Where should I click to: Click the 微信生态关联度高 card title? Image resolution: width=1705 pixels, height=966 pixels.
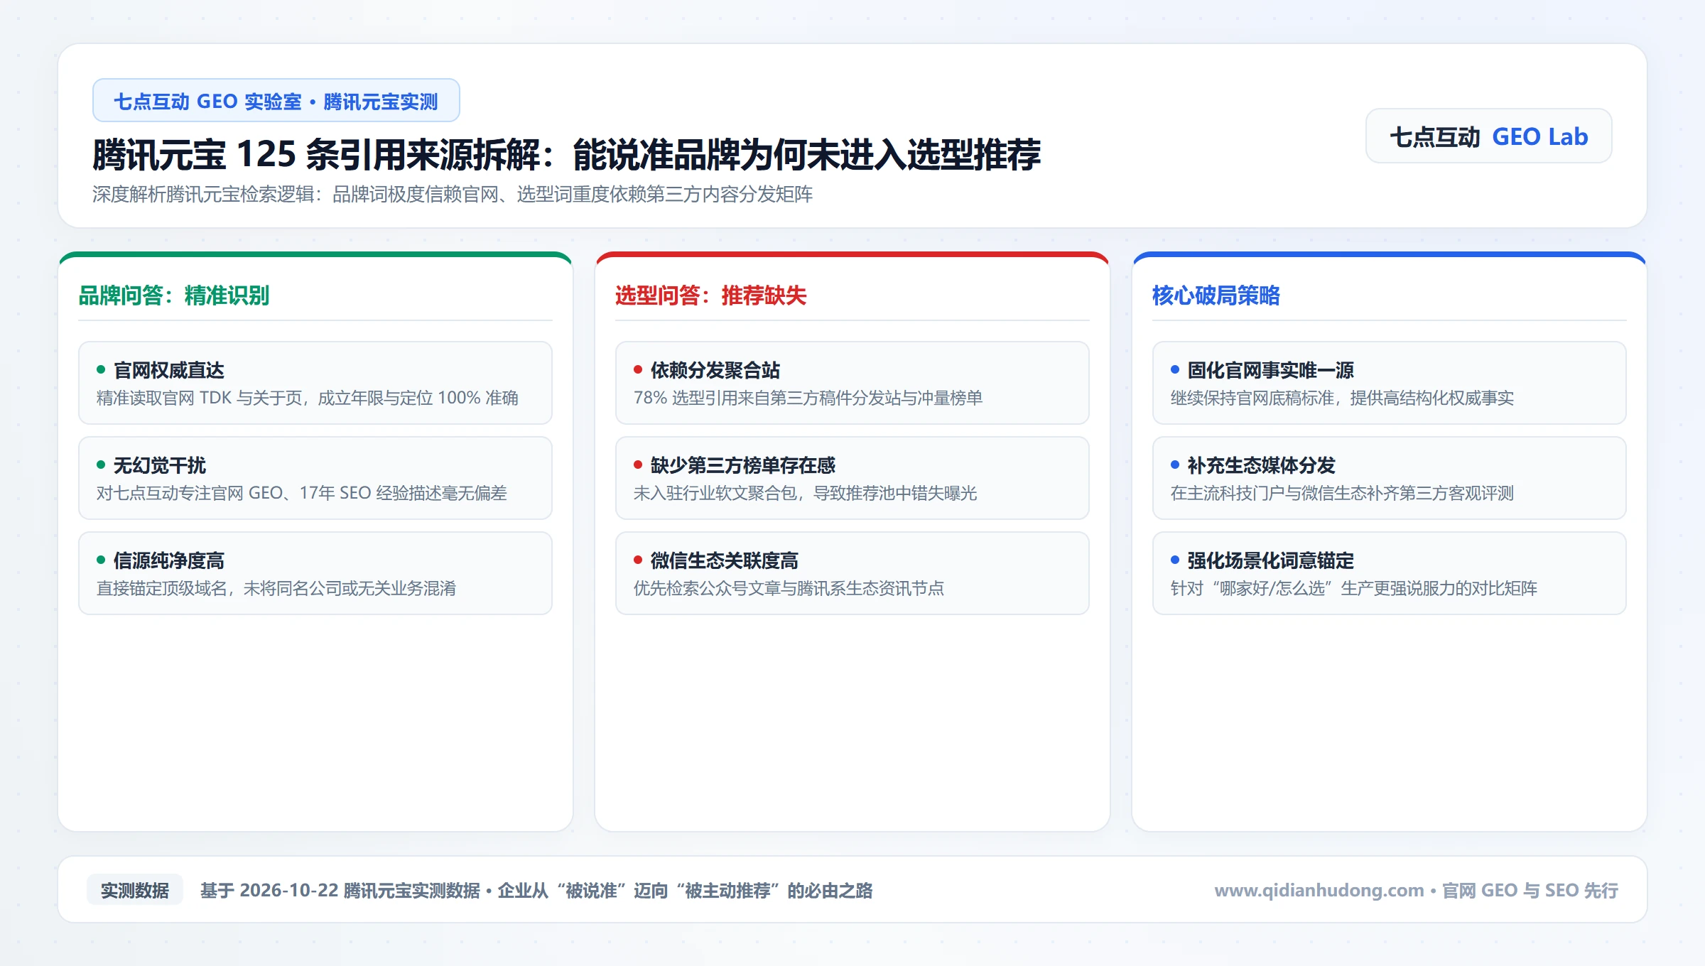(725, 560)
